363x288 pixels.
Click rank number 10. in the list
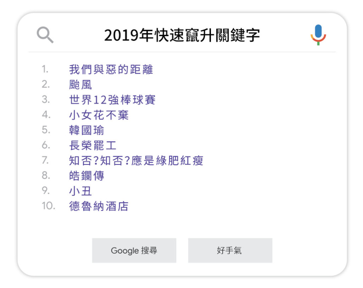[x=49, y=206]
